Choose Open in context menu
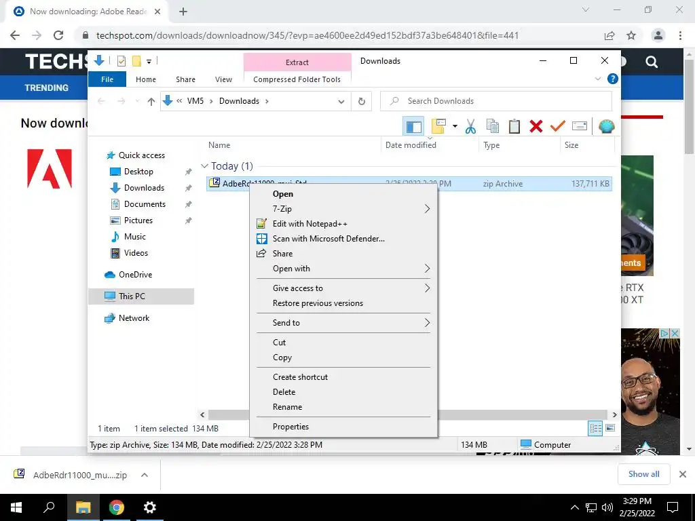This screenshot has height=521, width=695. click(344, 194)
